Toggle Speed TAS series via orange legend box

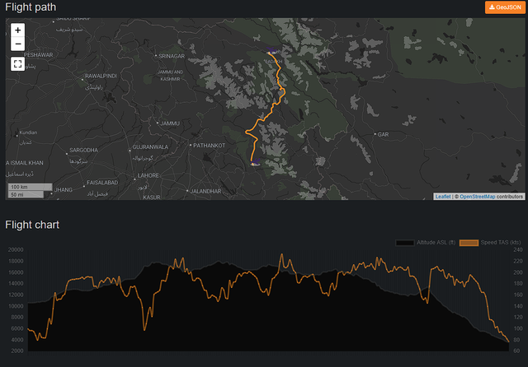(469, 242)
